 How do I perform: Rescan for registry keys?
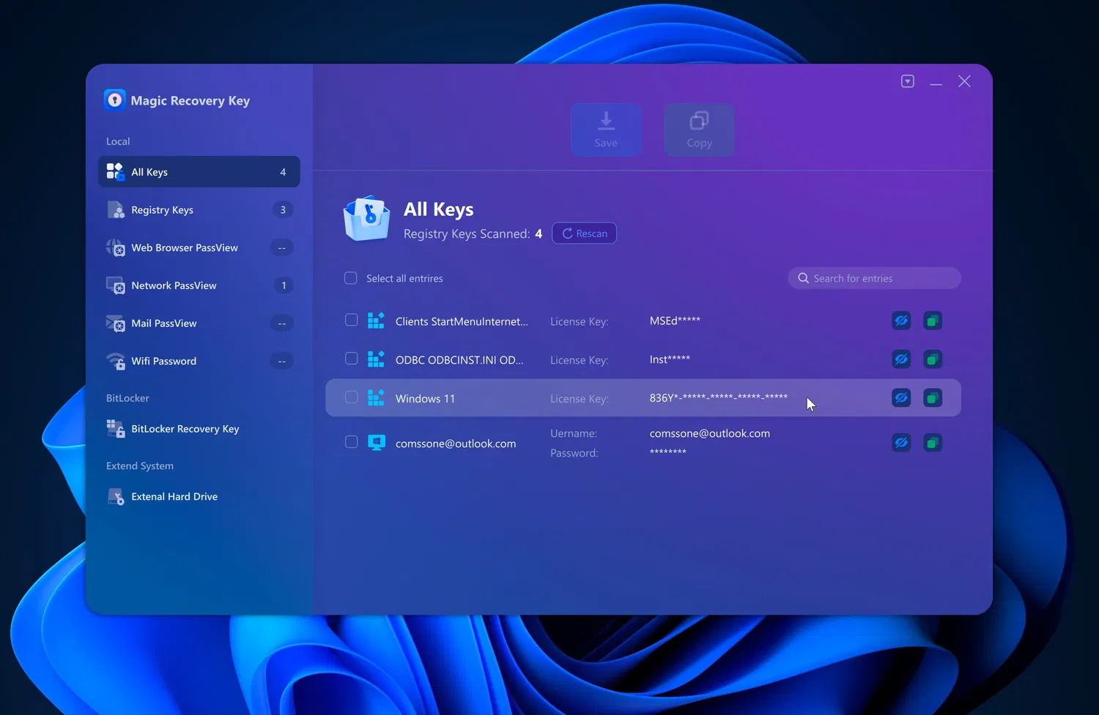pyautogui.click(x=584, y=233)
